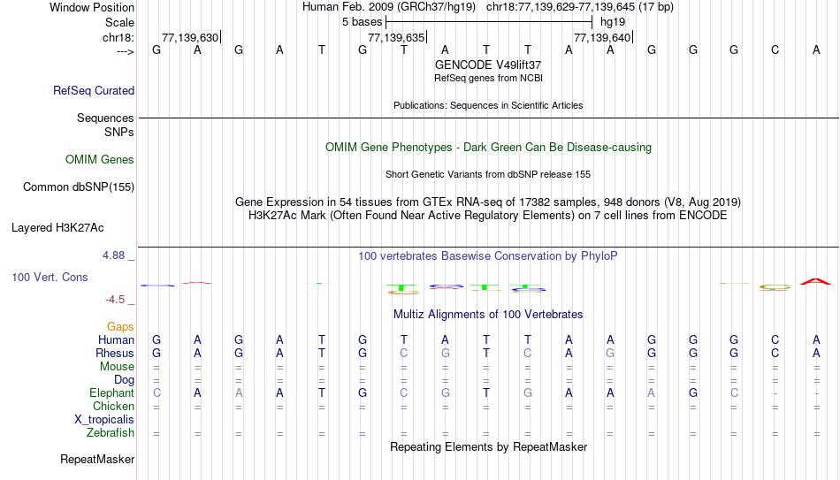Click the hg19 label beside the scale bar
The height and width of the screenshot is (480, 840).
point(613,22)
